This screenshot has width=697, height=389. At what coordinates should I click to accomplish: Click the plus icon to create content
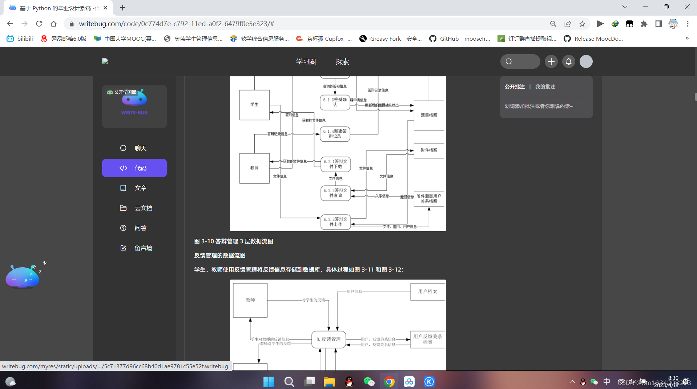pos(551,61)
